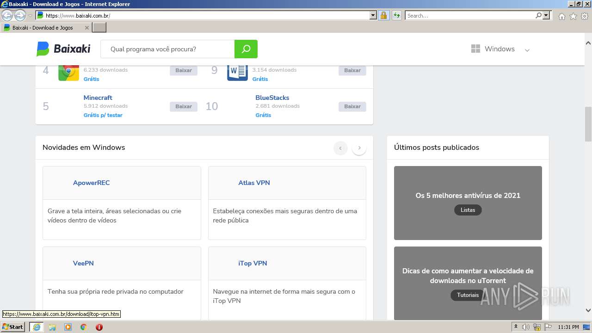Viewport: 592px width, 333px height.
Task: Click the Listas tag button
Action: tap(468, 210)
